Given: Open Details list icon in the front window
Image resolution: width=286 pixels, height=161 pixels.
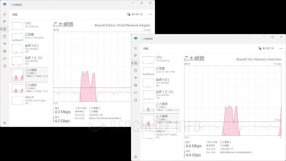Looking at the screenshot, I should pyautogui.click(x=136, y=93).
